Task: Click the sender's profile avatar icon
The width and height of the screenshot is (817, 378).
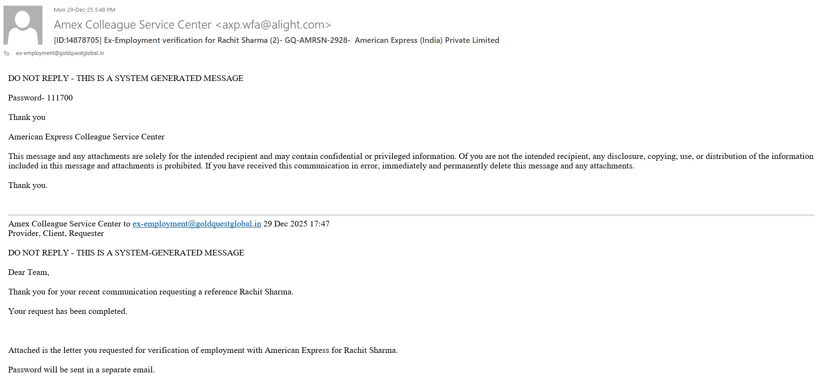Action: click(23, 25)
